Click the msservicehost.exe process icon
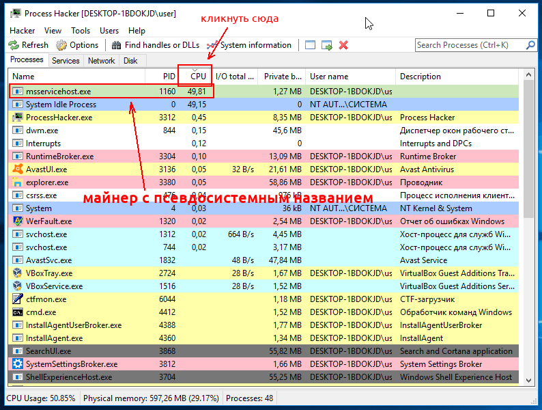This screenshot has height=410, width=542. (x=18, y=92)
